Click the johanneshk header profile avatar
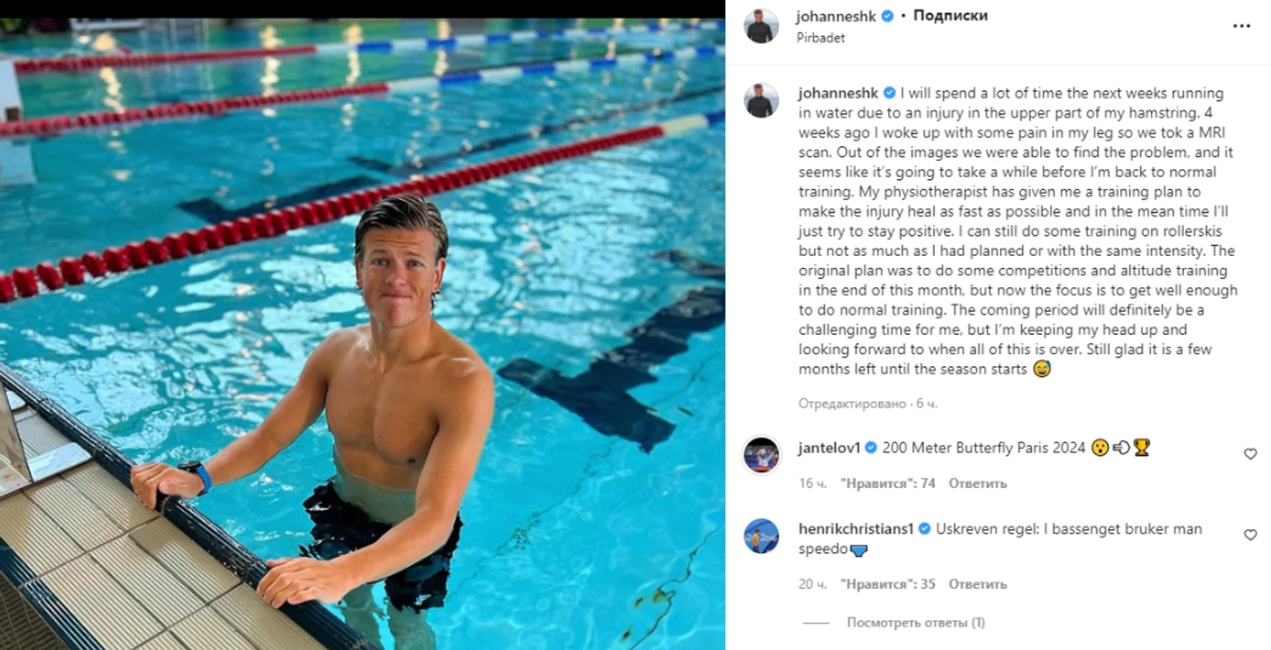 click(761, 26)
